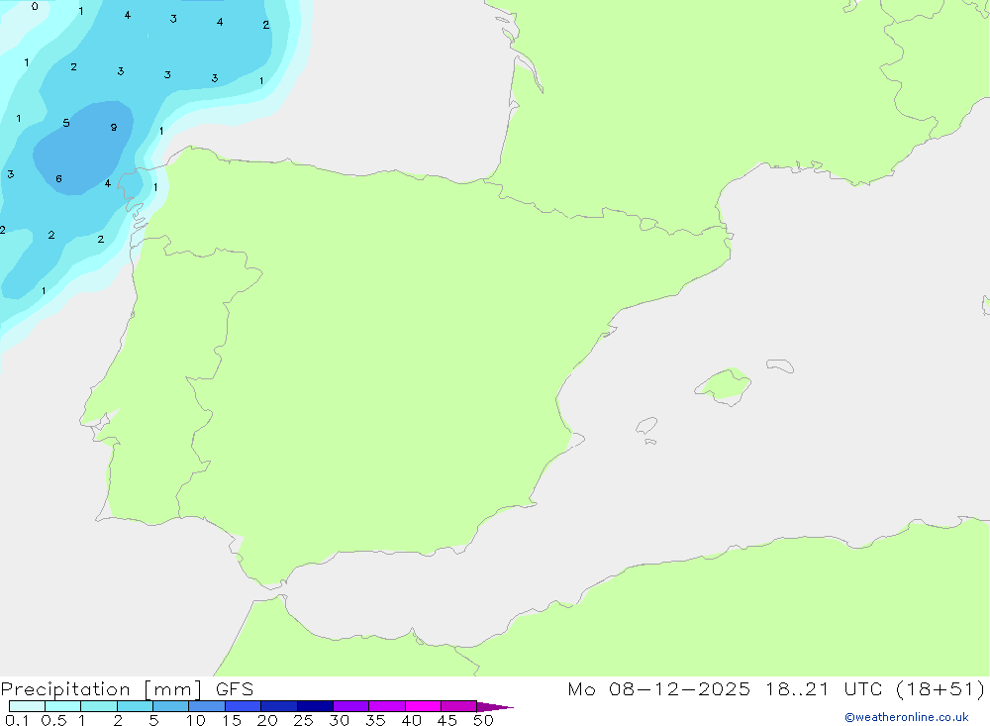Click the 'Mo 08-12-2025' date text

[x=658, y=689]
